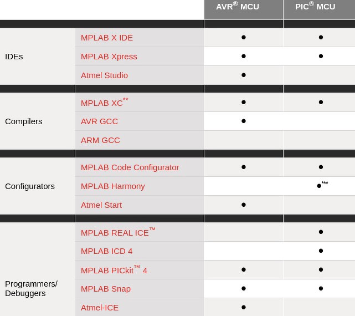Follow the ARM GCC link

[100, 140]
